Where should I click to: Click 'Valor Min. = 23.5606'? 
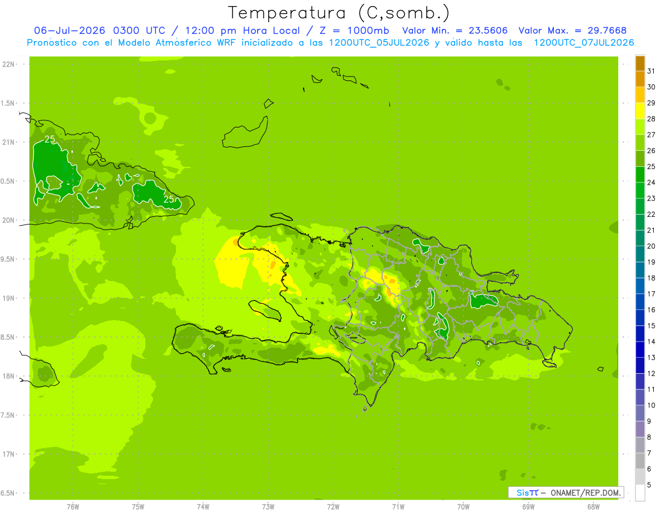455,30
